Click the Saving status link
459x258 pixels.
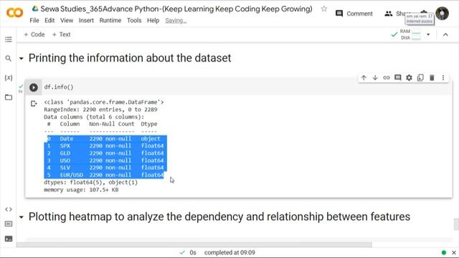(176, 21)
